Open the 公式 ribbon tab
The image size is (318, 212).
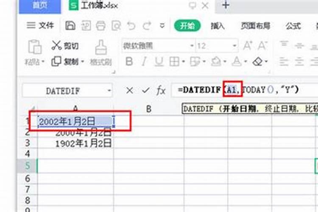click(x=293, y=26)
